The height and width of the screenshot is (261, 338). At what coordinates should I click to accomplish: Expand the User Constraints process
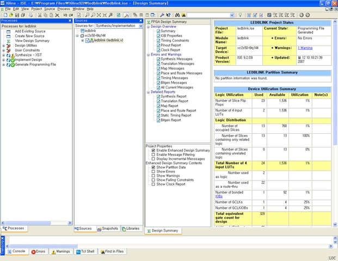[3, 50]
